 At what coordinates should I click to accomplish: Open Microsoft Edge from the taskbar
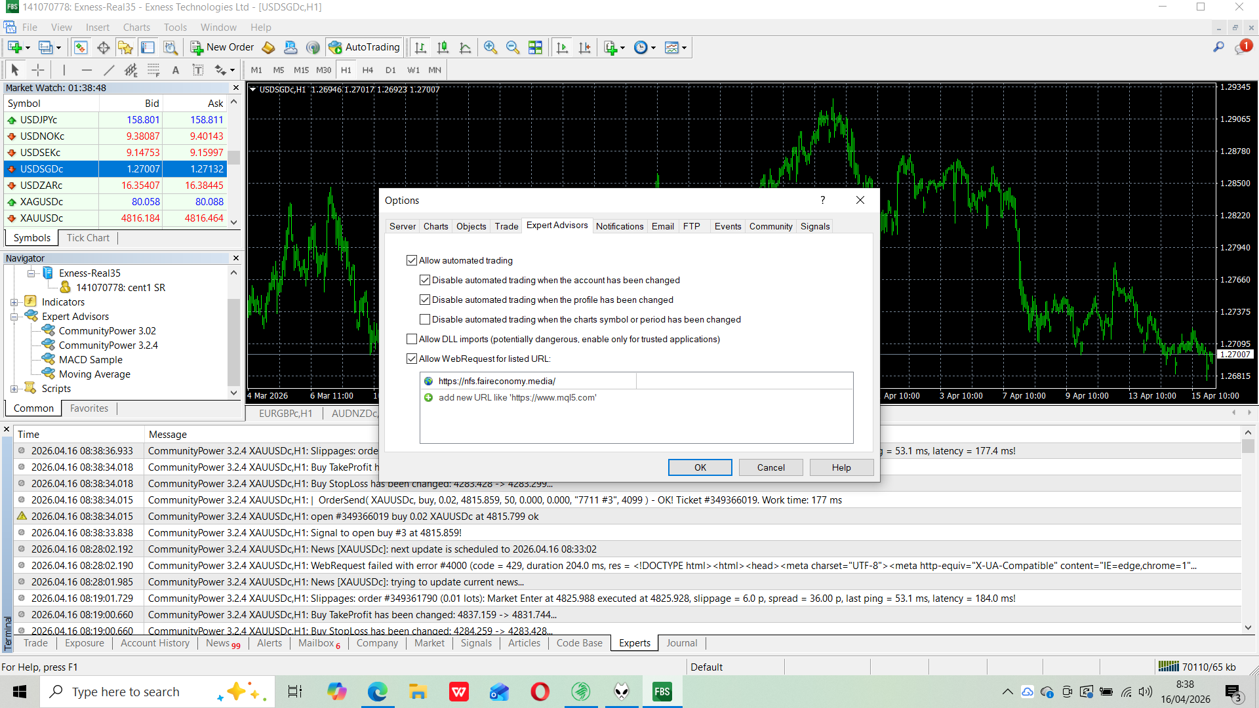tap(377, 692)
